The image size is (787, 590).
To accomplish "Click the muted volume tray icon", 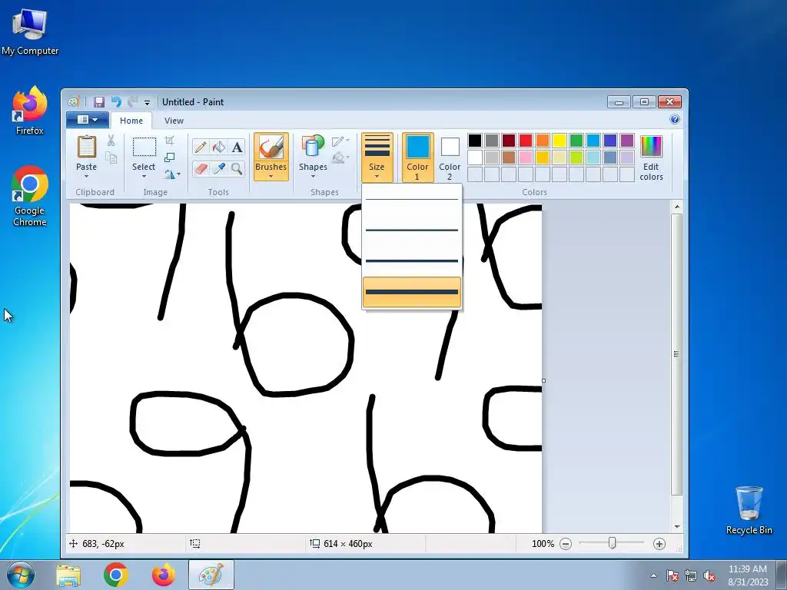I will tap(709, 575).
